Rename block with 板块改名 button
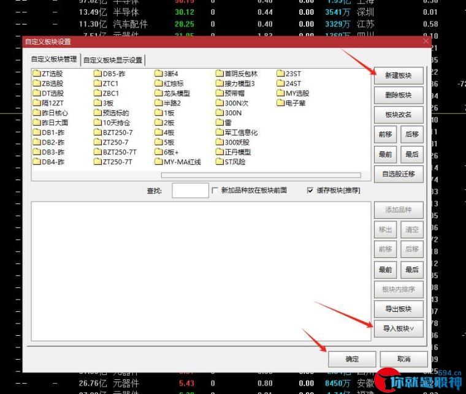This screenshot has height=394, width=466. (x=399, y=115)
